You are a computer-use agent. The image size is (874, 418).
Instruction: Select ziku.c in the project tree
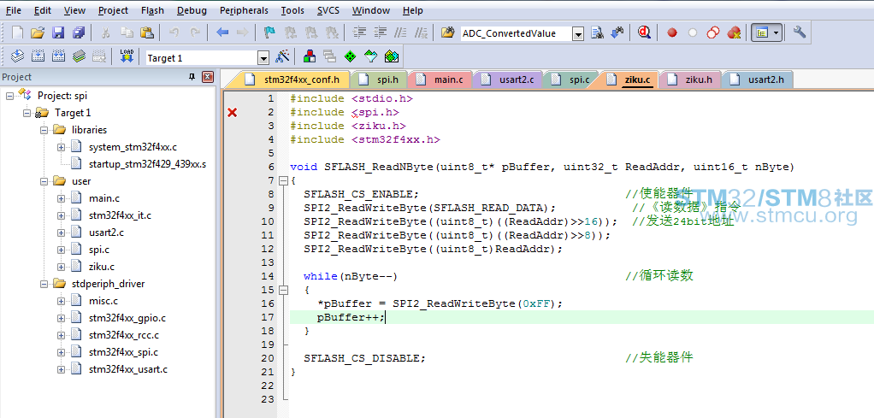(102, 267)
